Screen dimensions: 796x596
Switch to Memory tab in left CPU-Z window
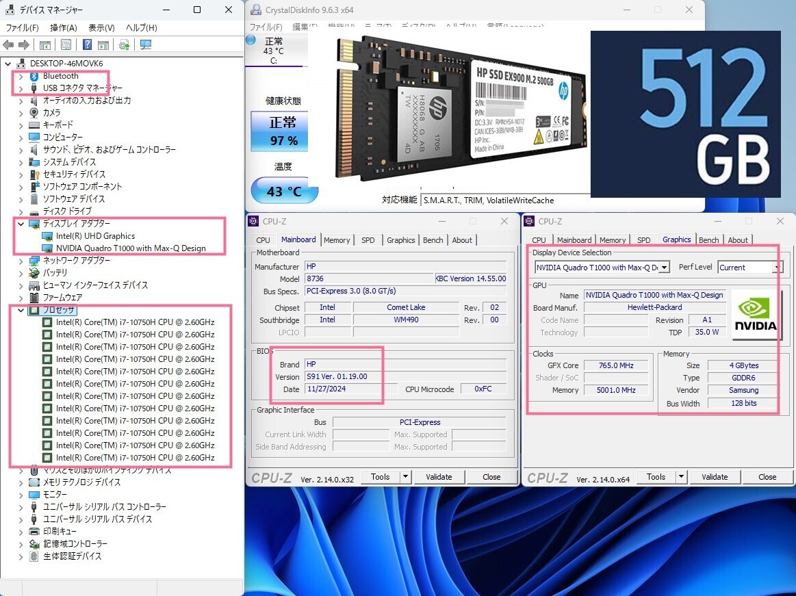(x=337, y=240)
